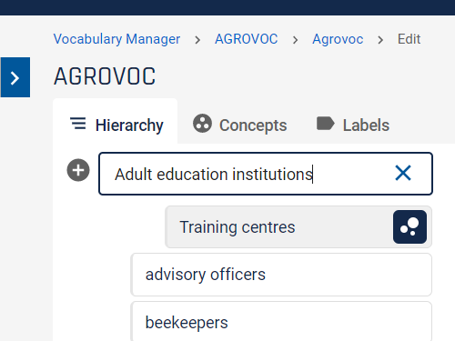Screen dimensions: 455x341
Task: Select the advisory officers item
Action: (281, 275)
